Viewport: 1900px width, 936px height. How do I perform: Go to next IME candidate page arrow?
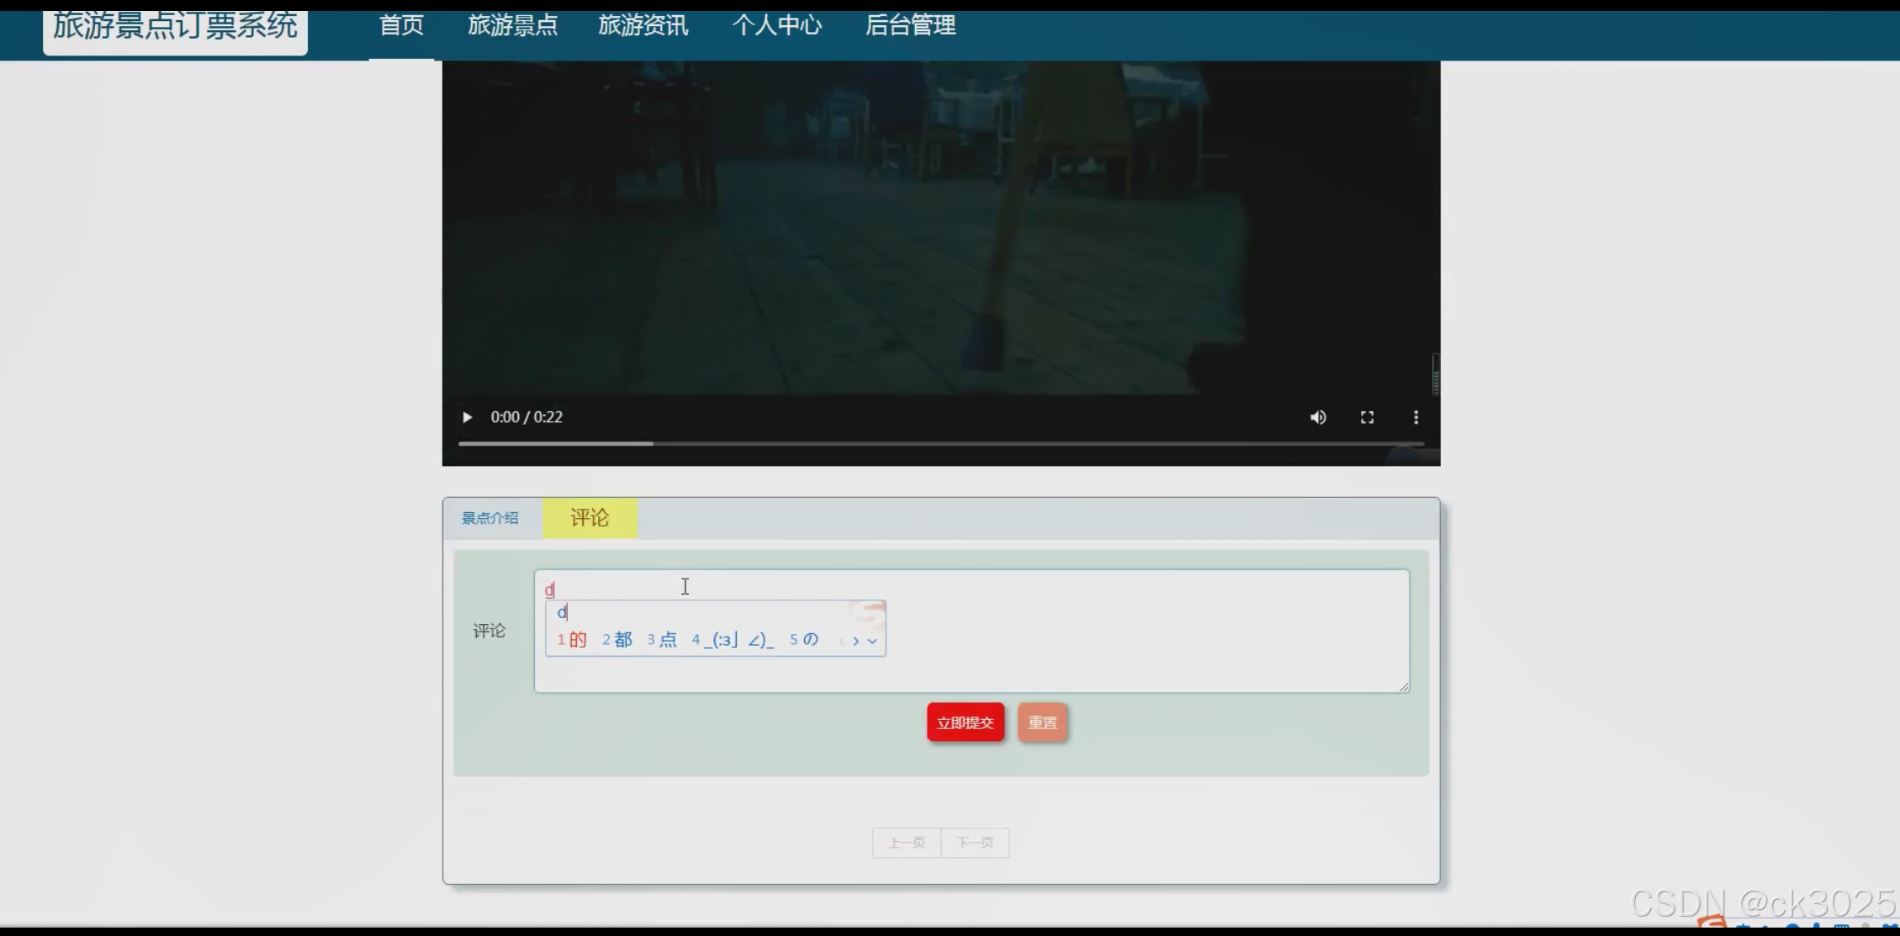click(x=855, y=641)
